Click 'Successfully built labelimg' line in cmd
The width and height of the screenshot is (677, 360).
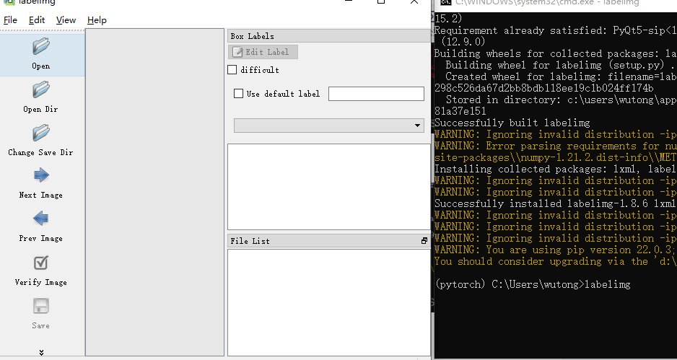click(x=512, y=123)
